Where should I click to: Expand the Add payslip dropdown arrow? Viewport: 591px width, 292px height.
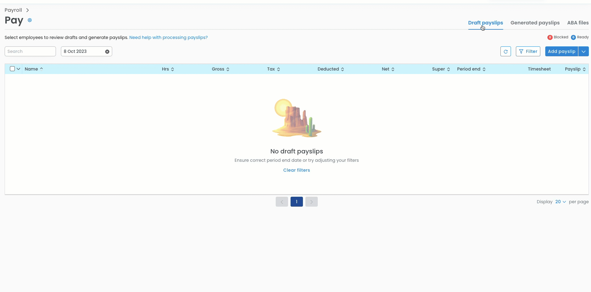click(583, 51)
